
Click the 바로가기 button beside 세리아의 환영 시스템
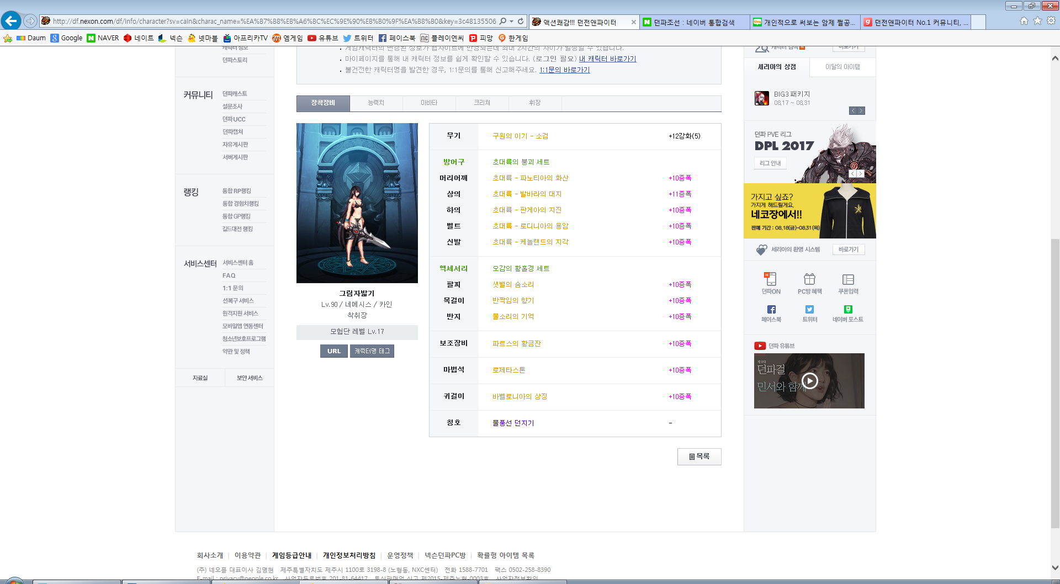click(849, 249)
